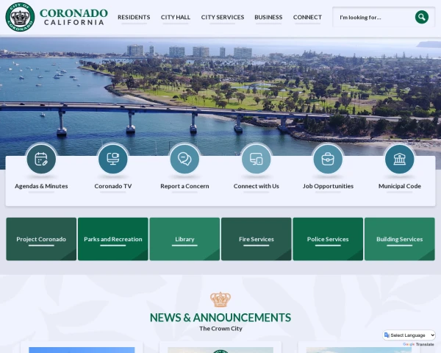This screenshot has width=441, height=353.
Task: Click "The Crown City" subtitle text
Action: click(220, 329)
